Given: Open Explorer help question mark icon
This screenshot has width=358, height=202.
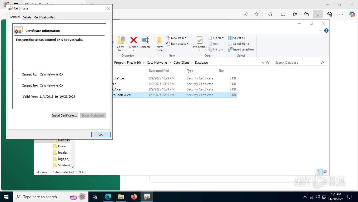Looking at the screenshot, I should coord(326,31).
